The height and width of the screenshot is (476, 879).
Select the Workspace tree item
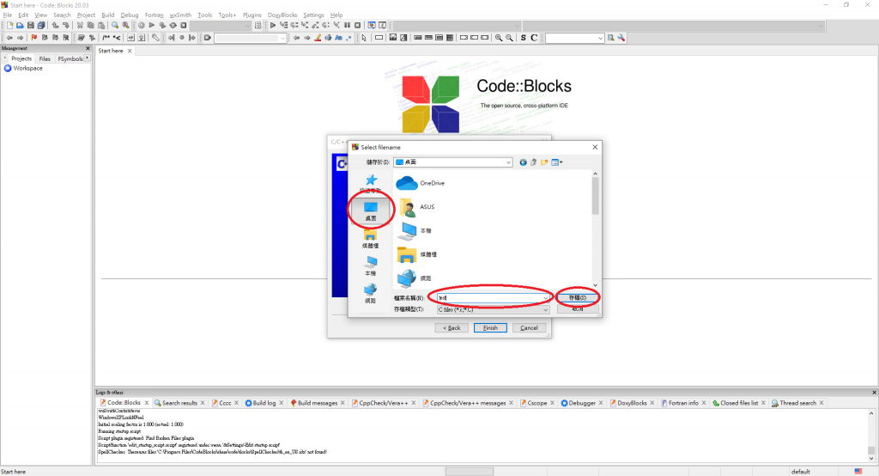(23, 69)
